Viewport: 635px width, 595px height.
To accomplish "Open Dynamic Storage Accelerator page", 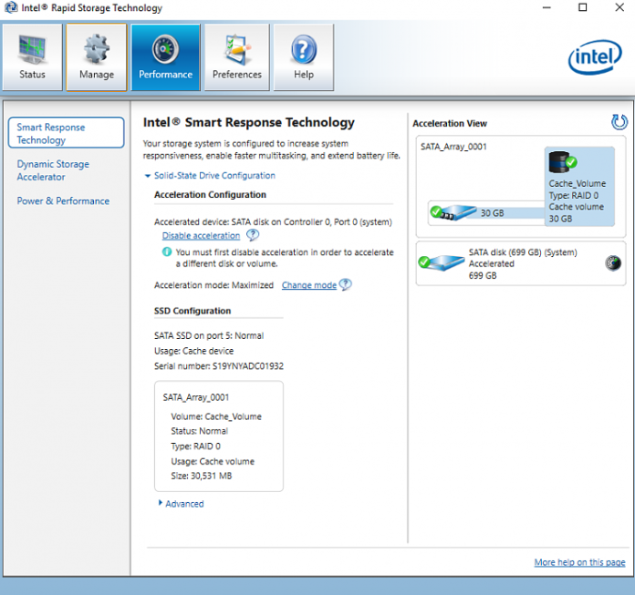I will (53, 170).
